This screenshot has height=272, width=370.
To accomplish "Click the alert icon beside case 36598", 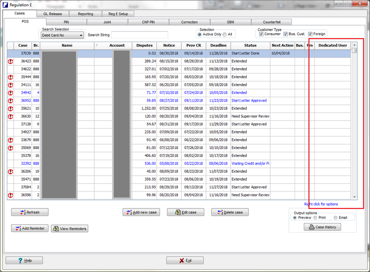I will coord(11,195).
